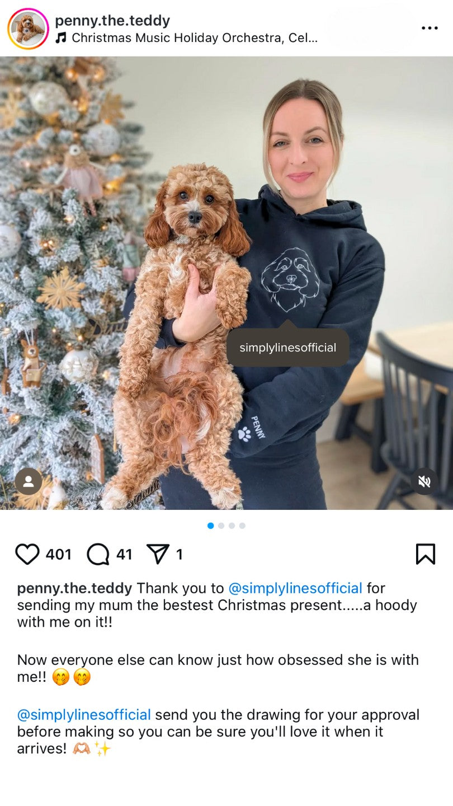453x806 pixels.
Task: Open penny.the.teddy username in header
Action: click(x=112, y=21)
